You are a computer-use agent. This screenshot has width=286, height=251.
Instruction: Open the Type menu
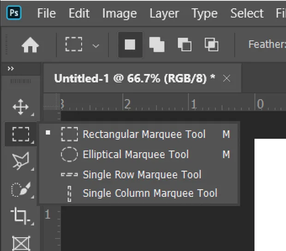(x=204, y=14)
